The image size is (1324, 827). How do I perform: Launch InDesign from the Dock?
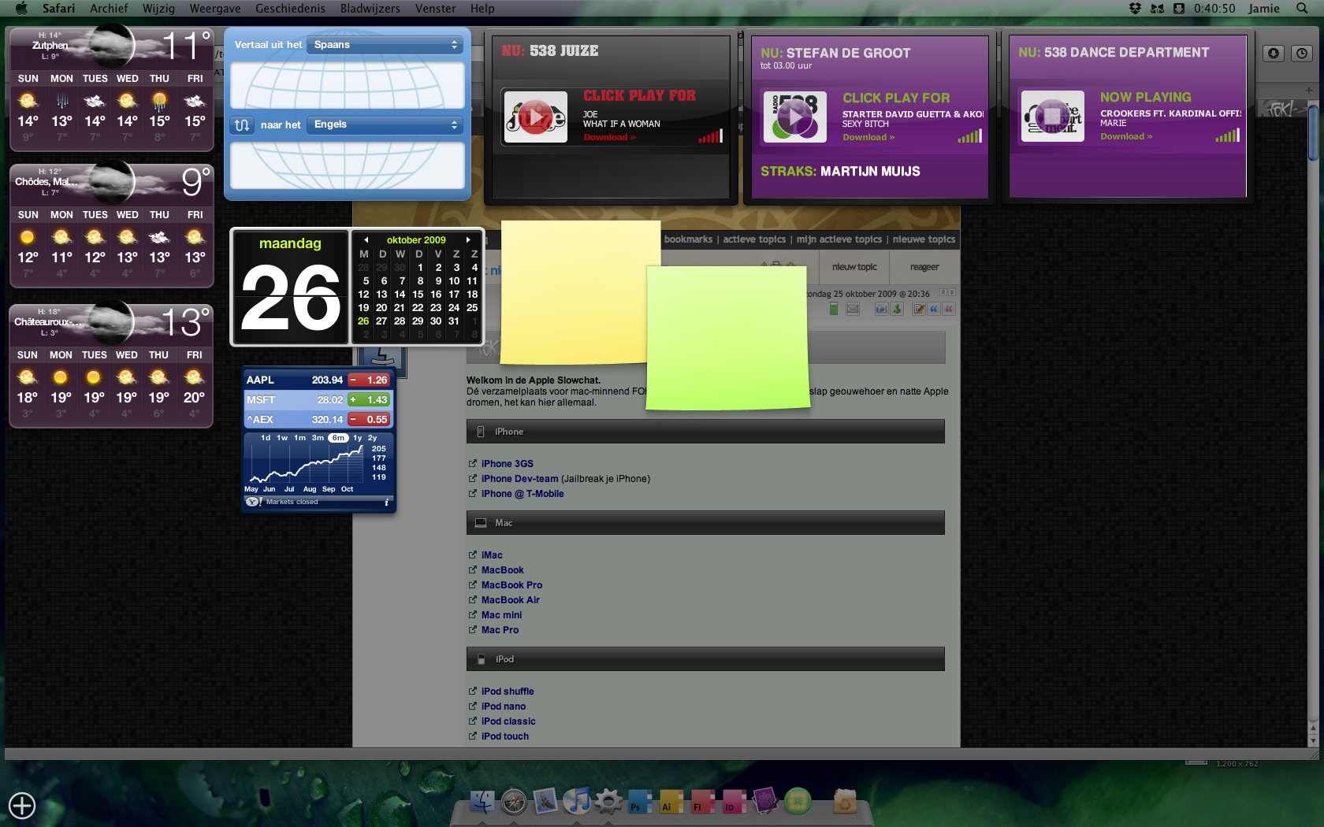[735, 802]
